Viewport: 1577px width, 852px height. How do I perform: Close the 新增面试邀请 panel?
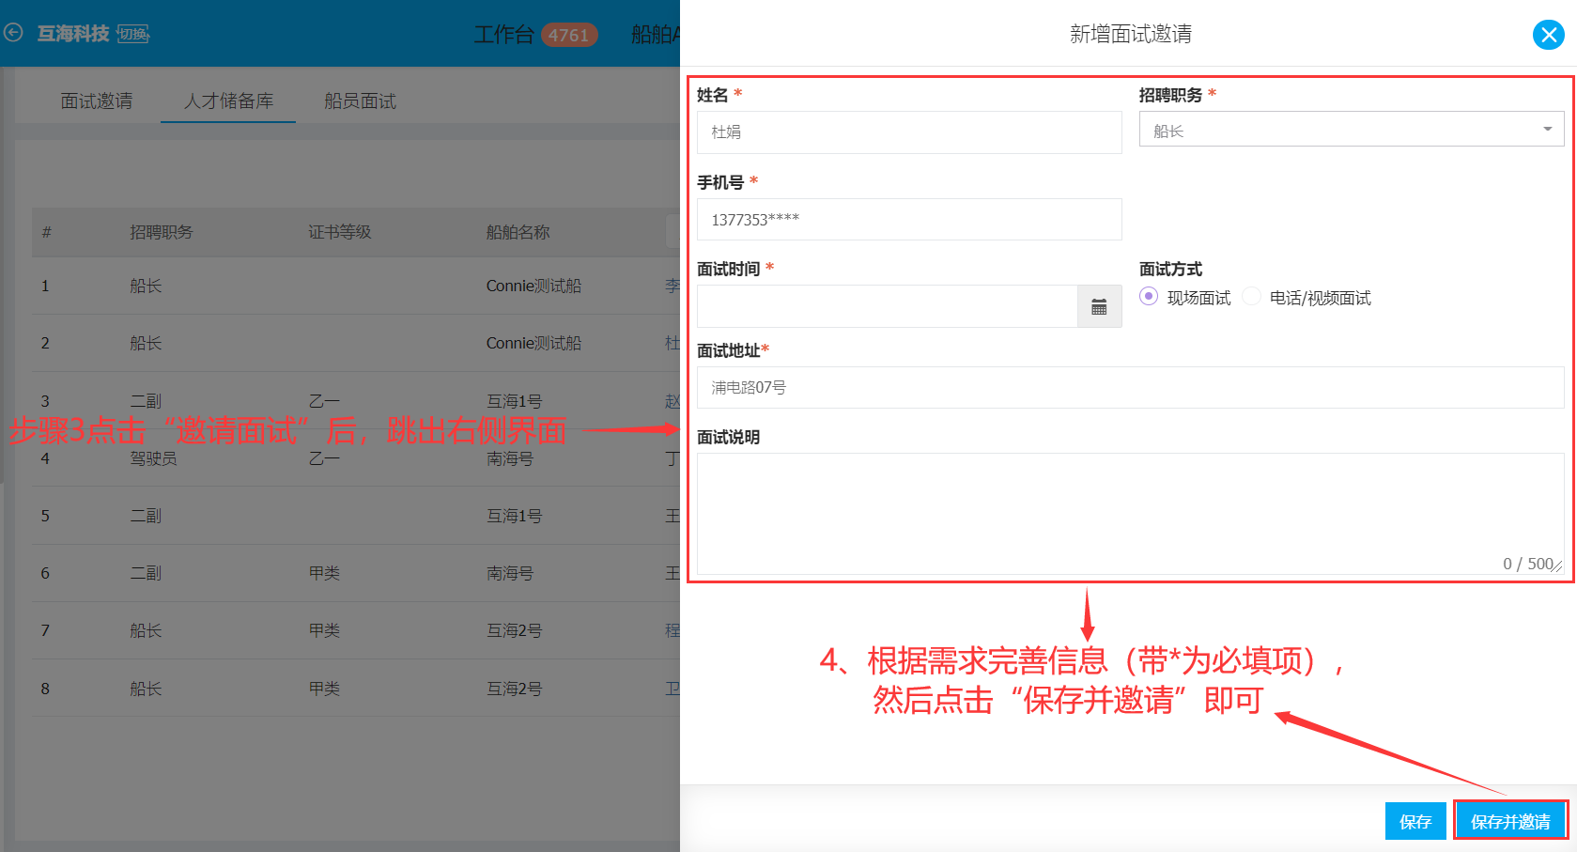tap(1548, 35)
